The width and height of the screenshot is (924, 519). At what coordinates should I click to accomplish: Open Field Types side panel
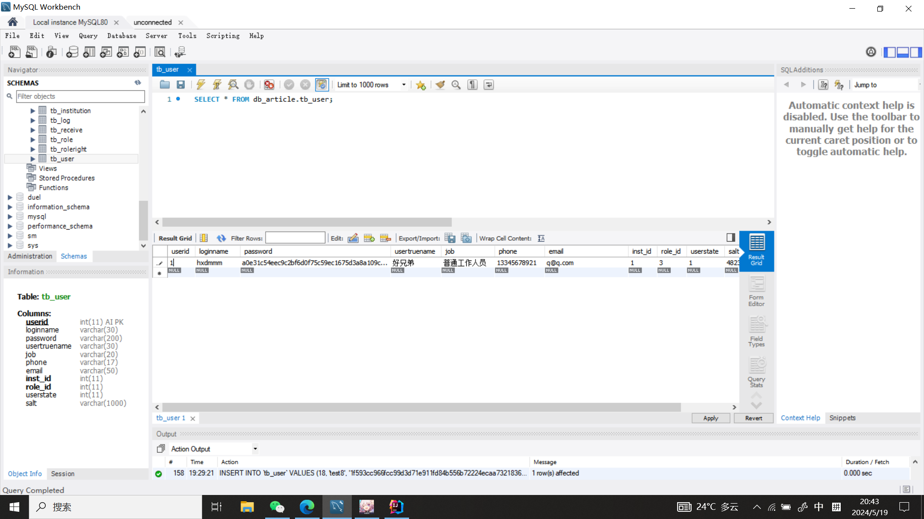756,332
